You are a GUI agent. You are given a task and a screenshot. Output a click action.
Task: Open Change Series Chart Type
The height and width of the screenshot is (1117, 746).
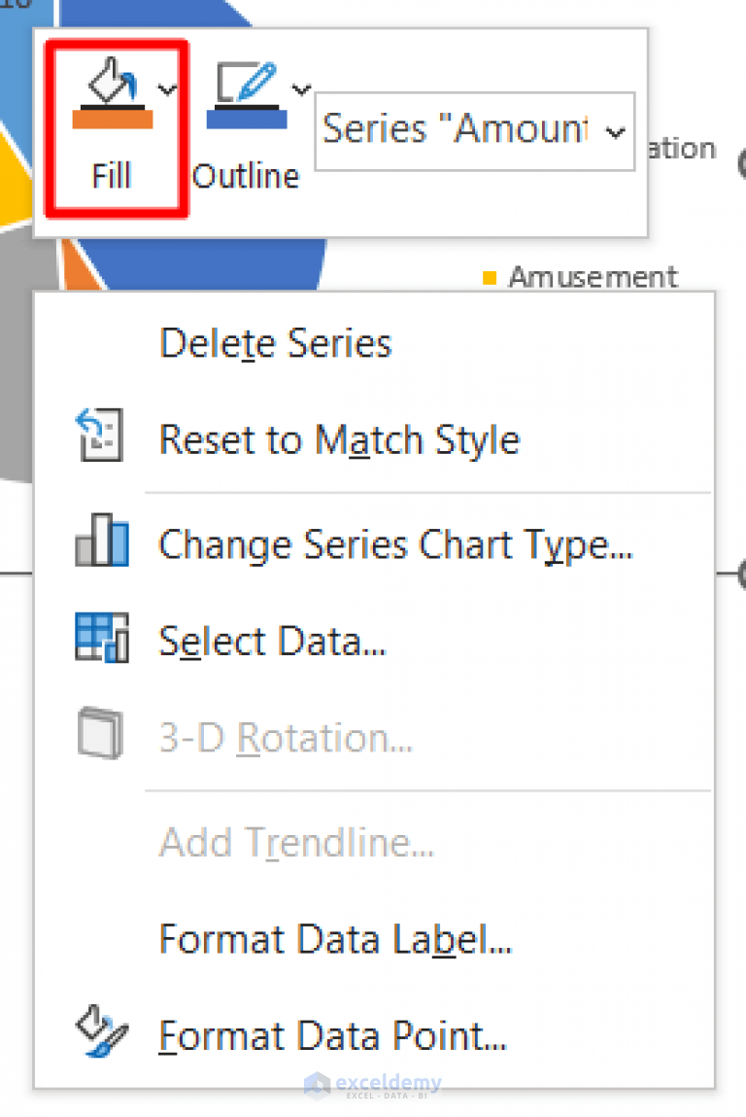[395, 544]
